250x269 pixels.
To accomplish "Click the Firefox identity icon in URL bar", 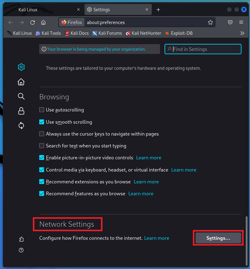I will [72, 22].
